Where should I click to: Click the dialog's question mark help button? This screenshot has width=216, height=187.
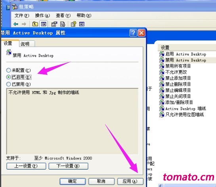(x=133, y=33)
